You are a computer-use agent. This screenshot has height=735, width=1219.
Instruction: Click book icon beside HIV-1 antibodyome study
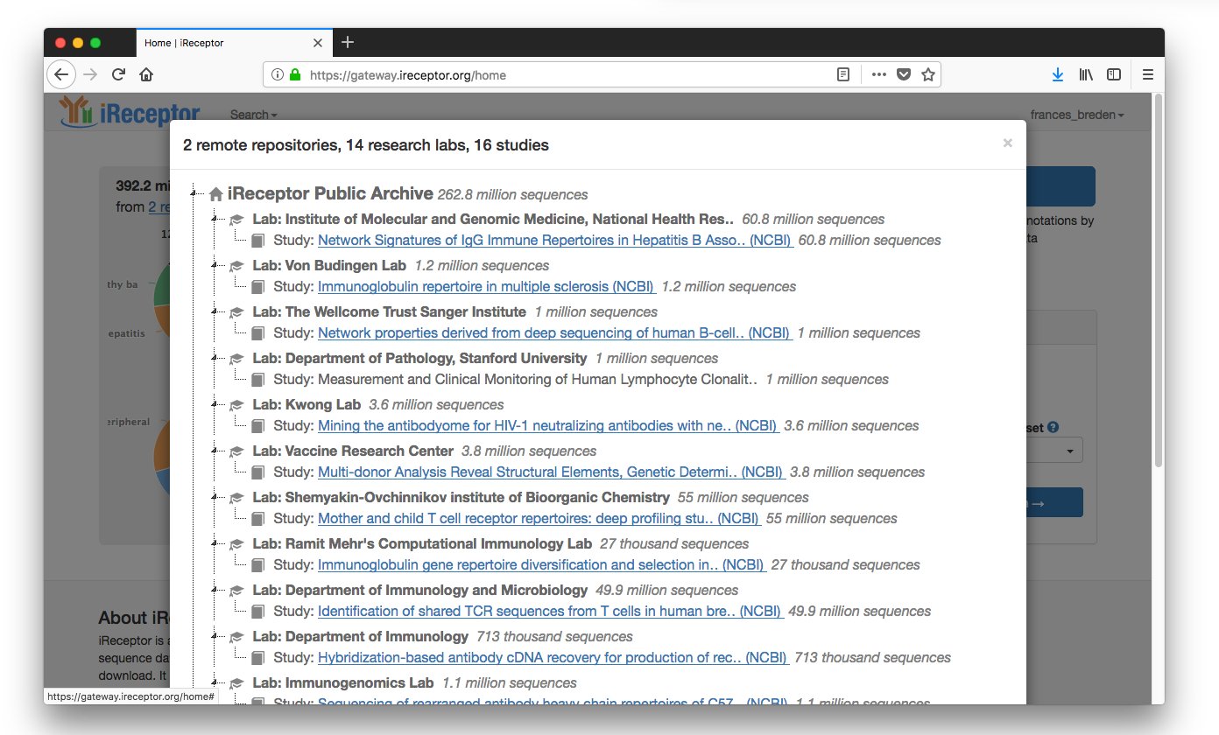tap(257, 426)
